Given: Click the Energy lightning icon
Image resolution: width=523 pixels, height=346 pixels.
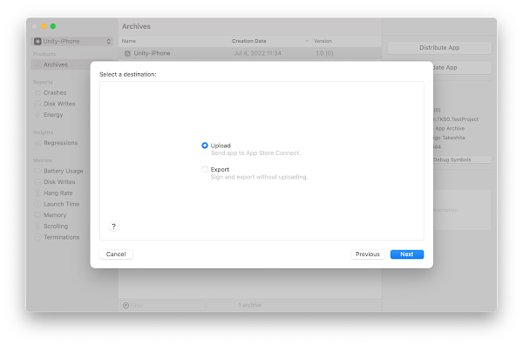Looking at the screenshot, I should click(37, 114).
